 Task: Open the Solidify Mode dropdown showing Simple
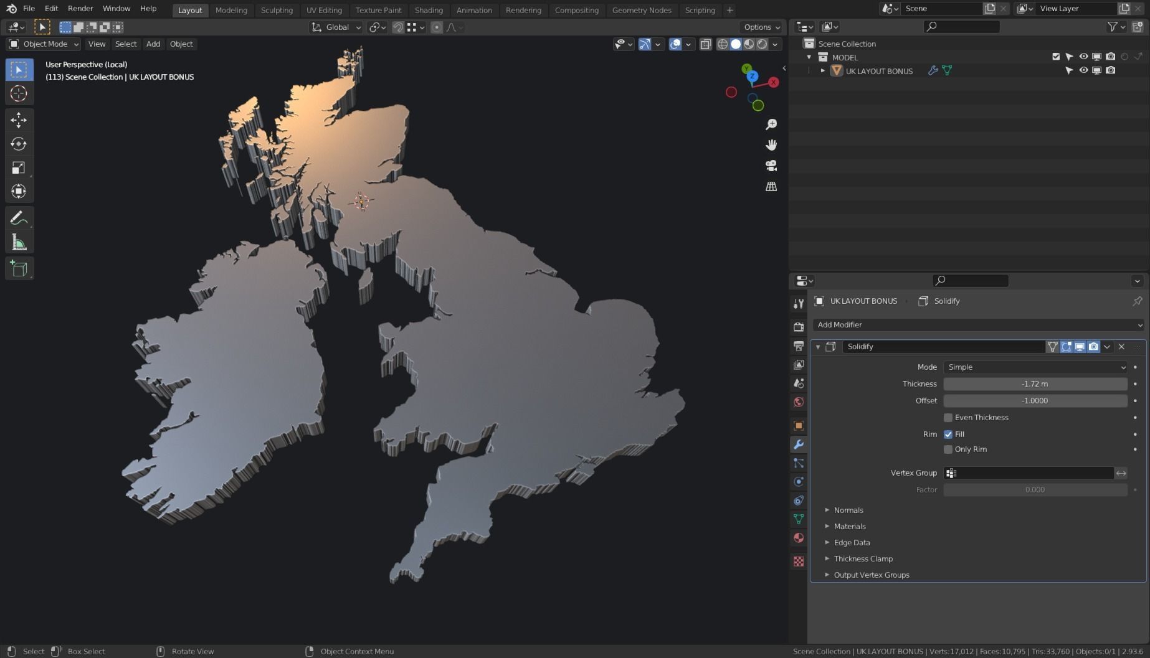coord(1035,367)
